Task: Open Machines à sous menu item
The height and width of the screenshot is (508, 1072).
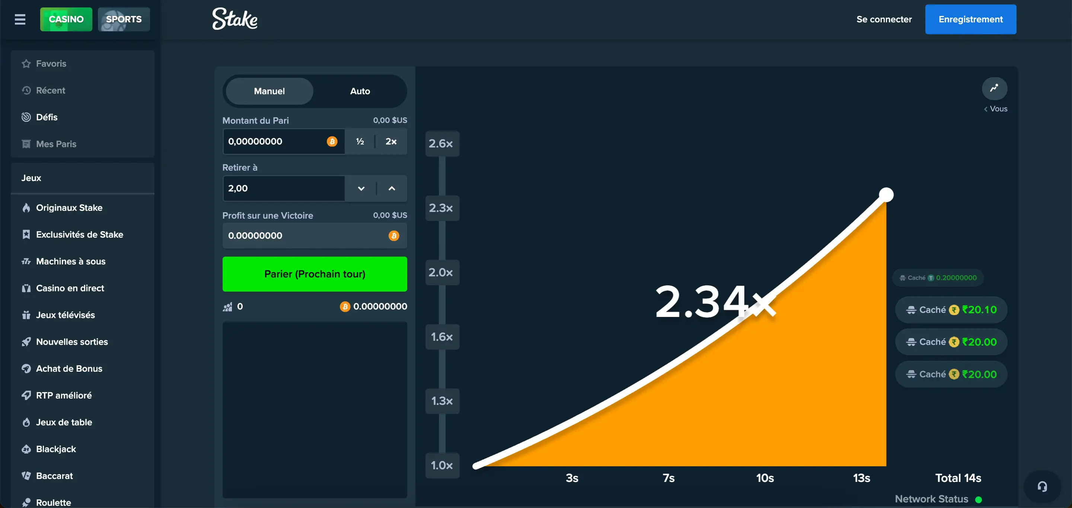Action: [71, 261]
